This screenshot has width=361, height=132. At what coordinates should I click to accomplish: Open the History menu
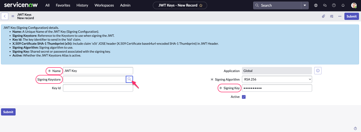(x=82, y=5)
